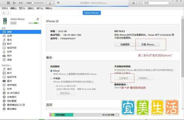The image size is (184, 120).
Task: Click the 立即备份 button
Action: pos(124,78)
